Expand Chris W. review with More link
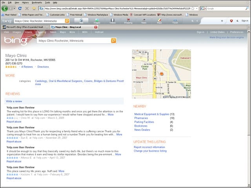 click(x=111, y=115)
